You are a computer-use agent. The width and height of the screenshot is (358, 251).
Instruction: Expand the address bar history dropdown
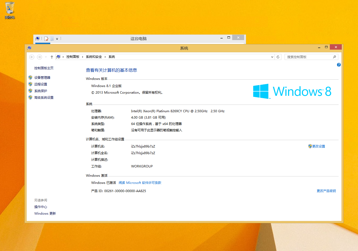pos(272,57)
